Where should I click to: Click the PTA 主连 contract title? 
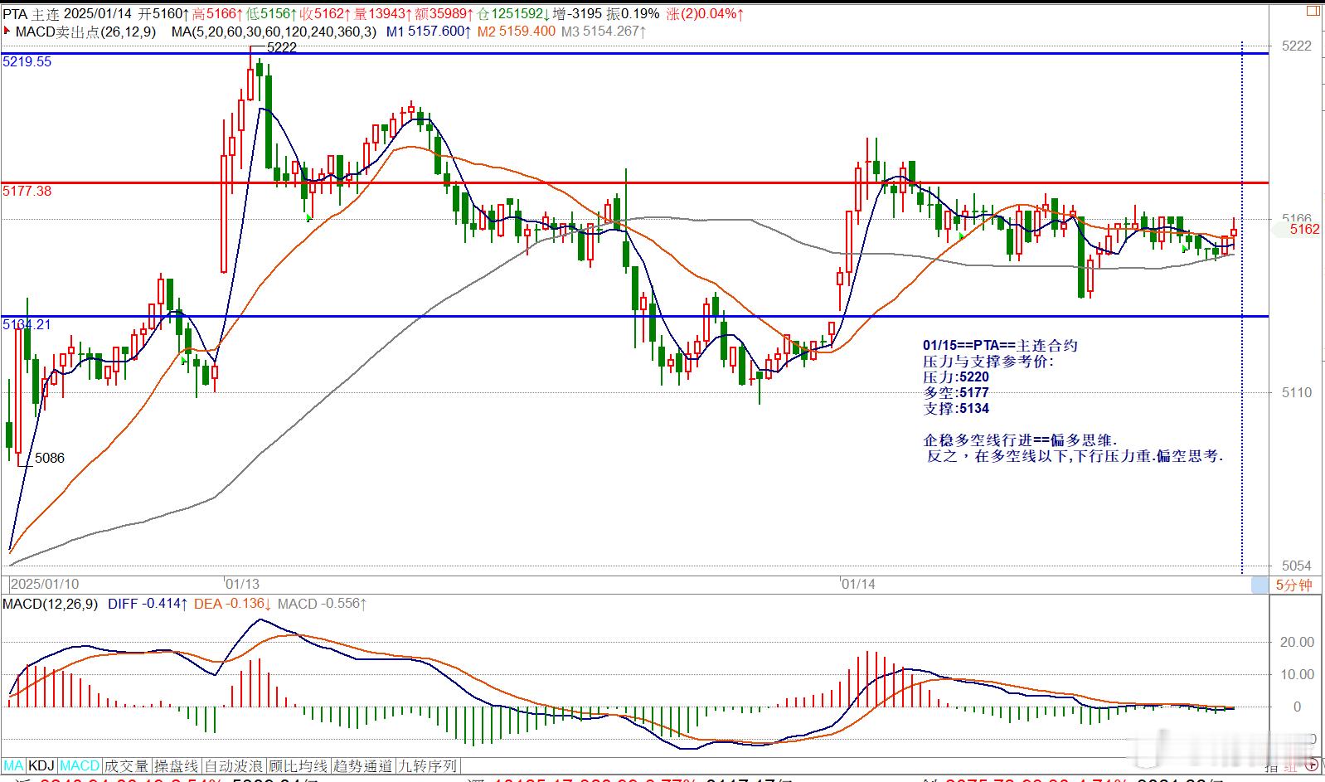[x=31, y=13]
